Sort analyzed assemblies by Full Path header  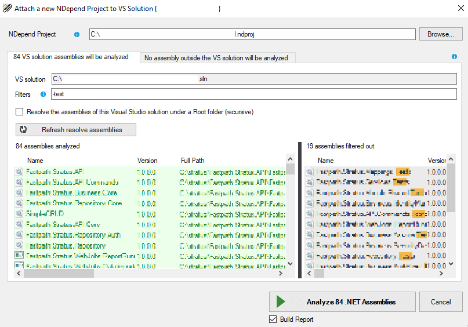pyautogui.click(x=193, y=161)
